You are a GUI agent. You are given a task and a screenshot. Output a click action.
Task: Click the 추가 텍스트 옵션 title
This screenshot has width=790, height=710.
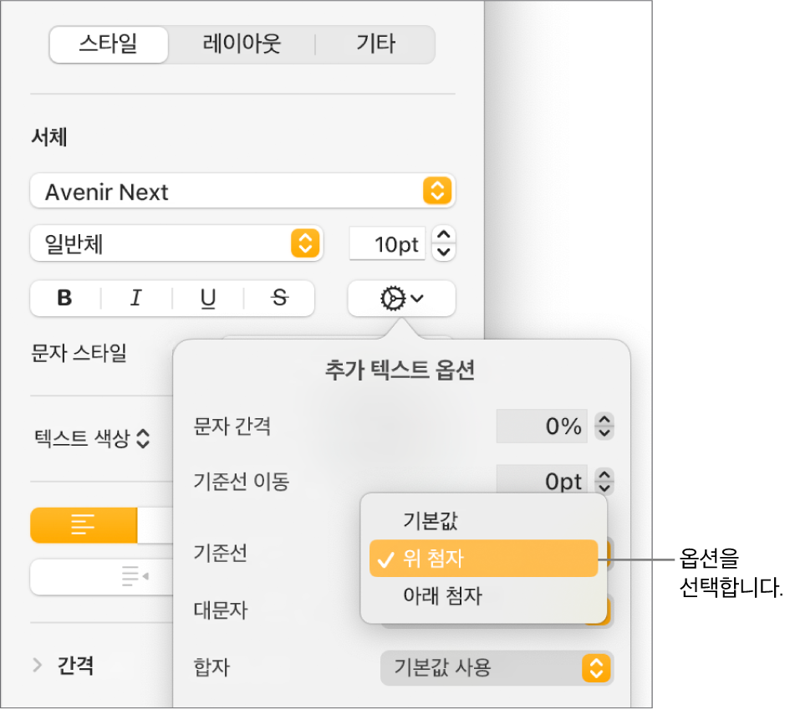[400, 370]
